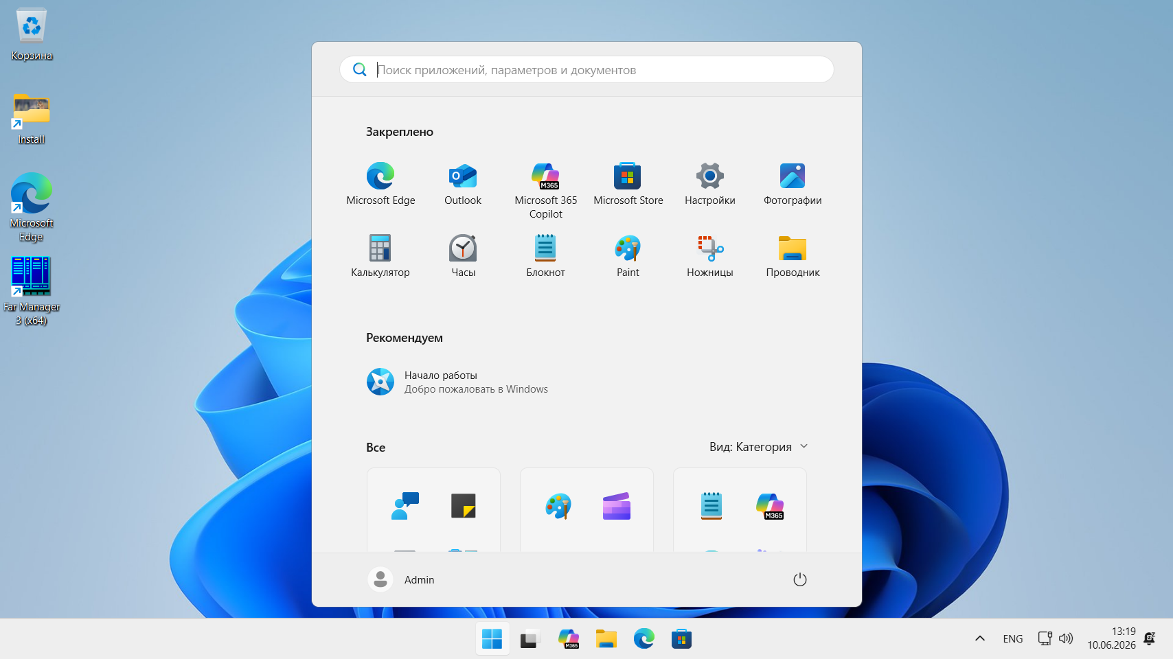Open File Explorer on taskbar
1173x659 pixels.
click(606, 639)
